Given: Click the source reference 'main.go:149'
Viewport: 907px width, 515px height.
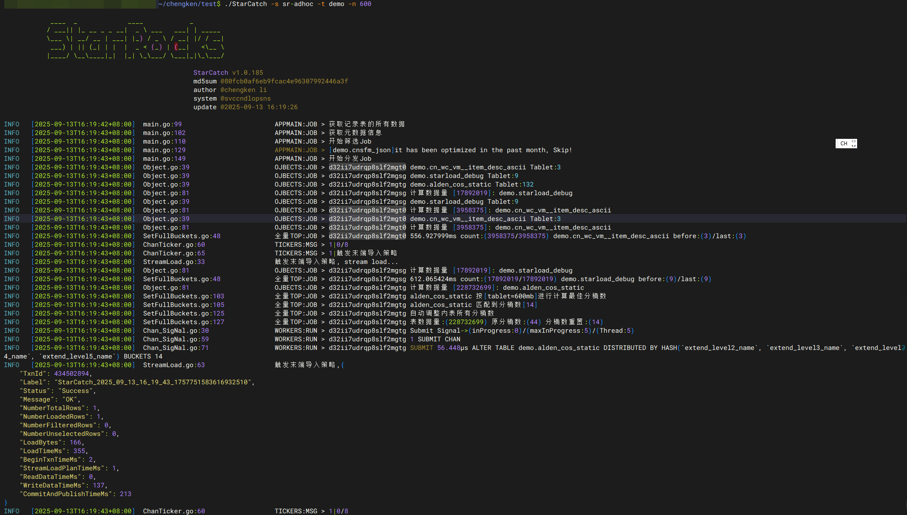Looking at the screenshot, I should (x=164, y=159).
